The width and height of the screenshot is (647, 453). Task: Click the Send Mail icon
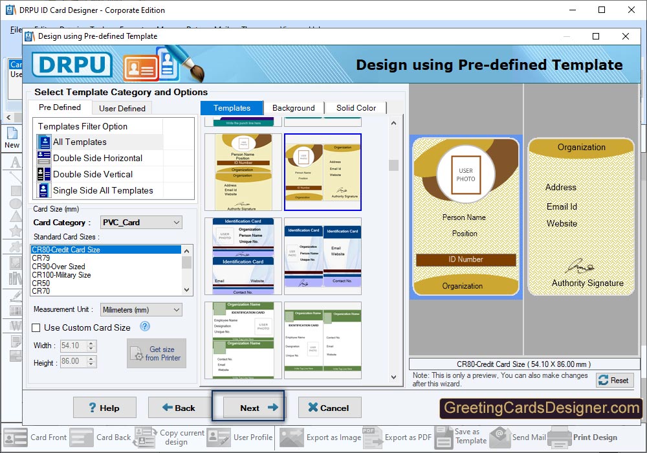click(x=499, y=437)
